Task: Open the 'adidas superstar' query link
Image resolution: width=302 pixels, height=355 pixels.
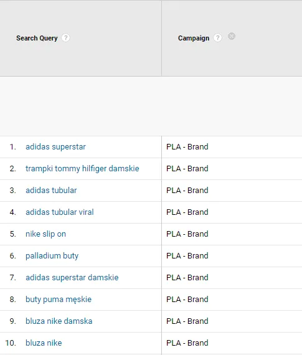Action: click(55, 147)
